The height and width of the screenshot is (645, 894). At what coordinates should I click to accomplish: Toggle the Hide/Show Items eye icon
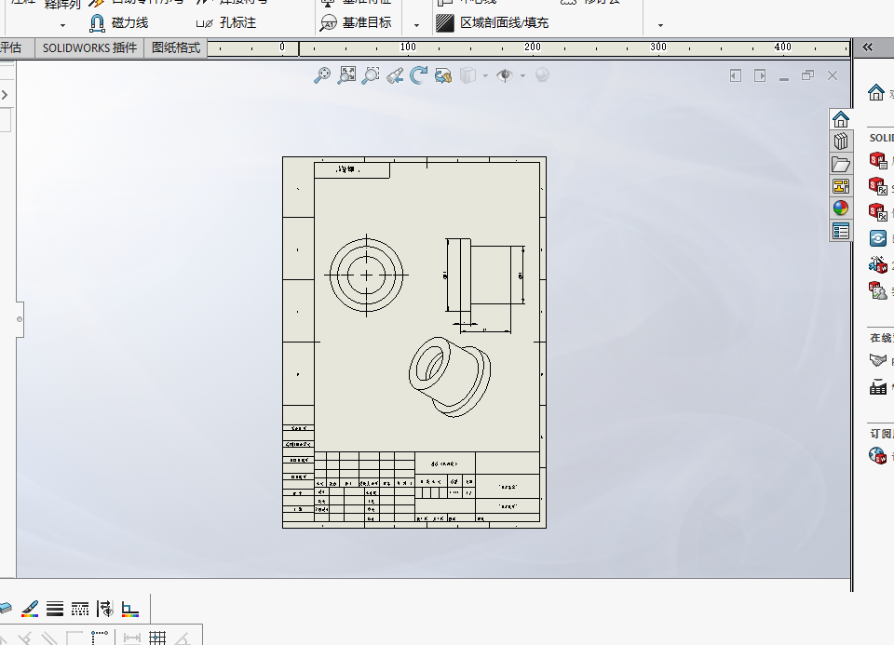[x=505, y=75]
